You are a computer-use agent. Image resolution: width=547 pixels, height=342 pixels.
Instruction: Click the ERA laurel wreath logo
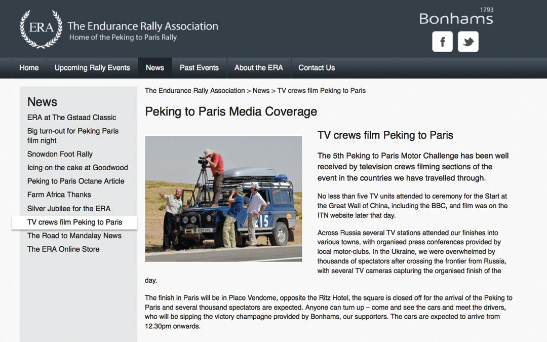(41, 28)
